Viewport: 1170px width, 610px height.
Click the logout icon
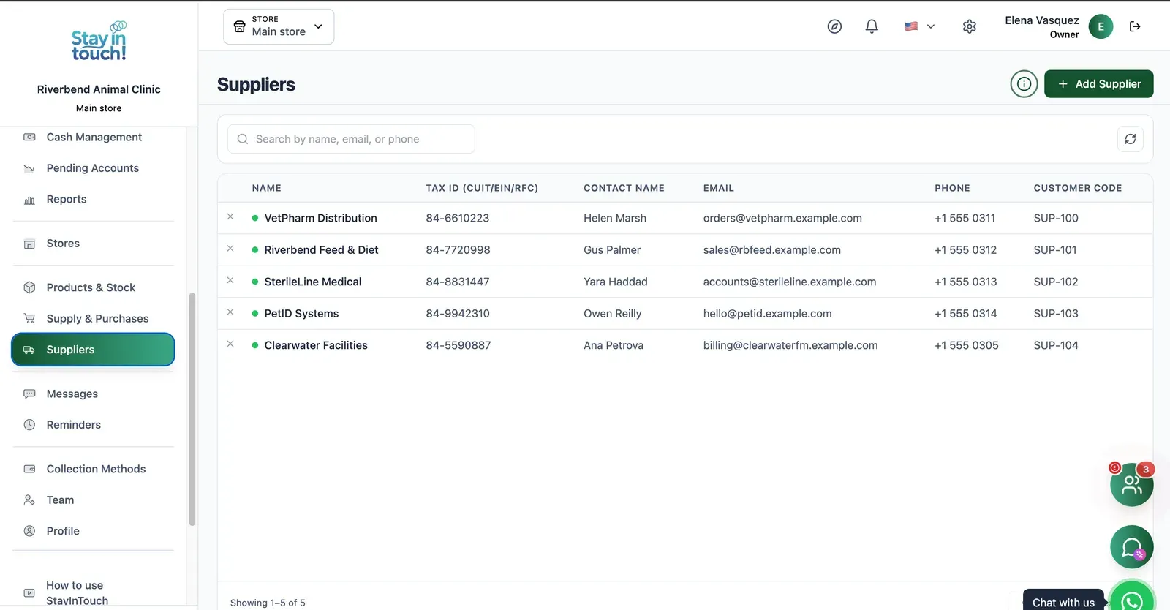[1135, 26]
